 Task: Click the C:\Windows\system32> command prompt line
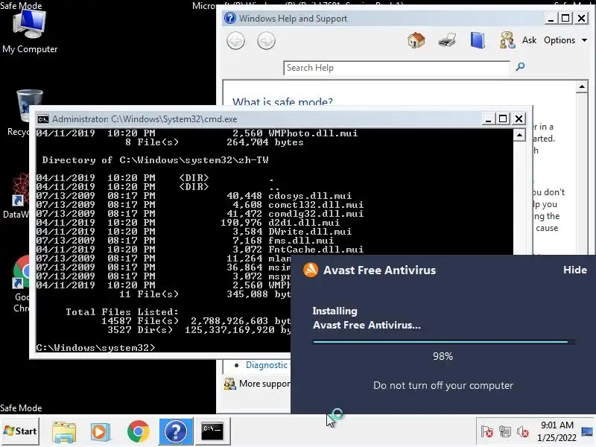(x=95, y=347)
